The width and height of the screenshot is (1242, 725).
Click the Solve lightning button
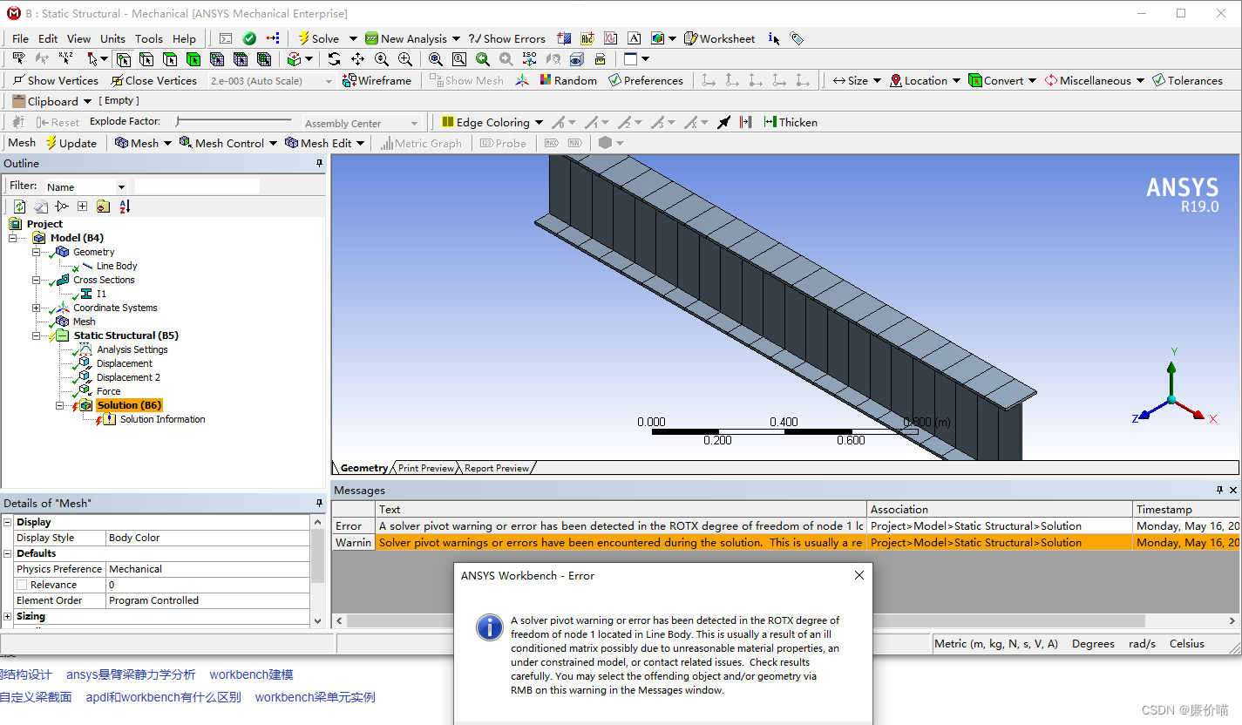pyautogui.click(x=318, y=38)
